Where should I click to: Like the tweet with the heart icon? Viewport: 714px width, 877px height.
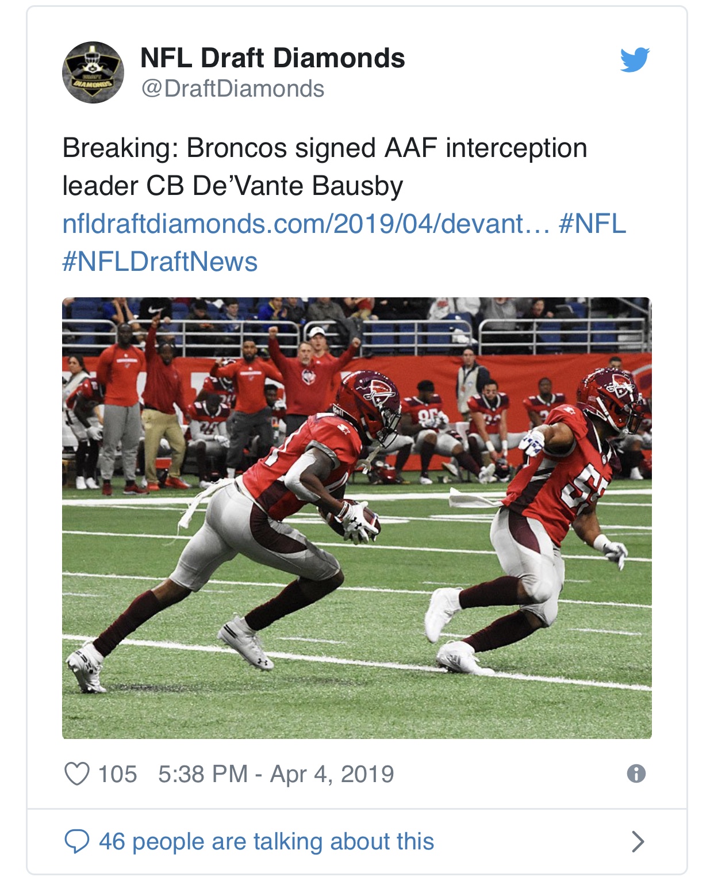point(76,773)
